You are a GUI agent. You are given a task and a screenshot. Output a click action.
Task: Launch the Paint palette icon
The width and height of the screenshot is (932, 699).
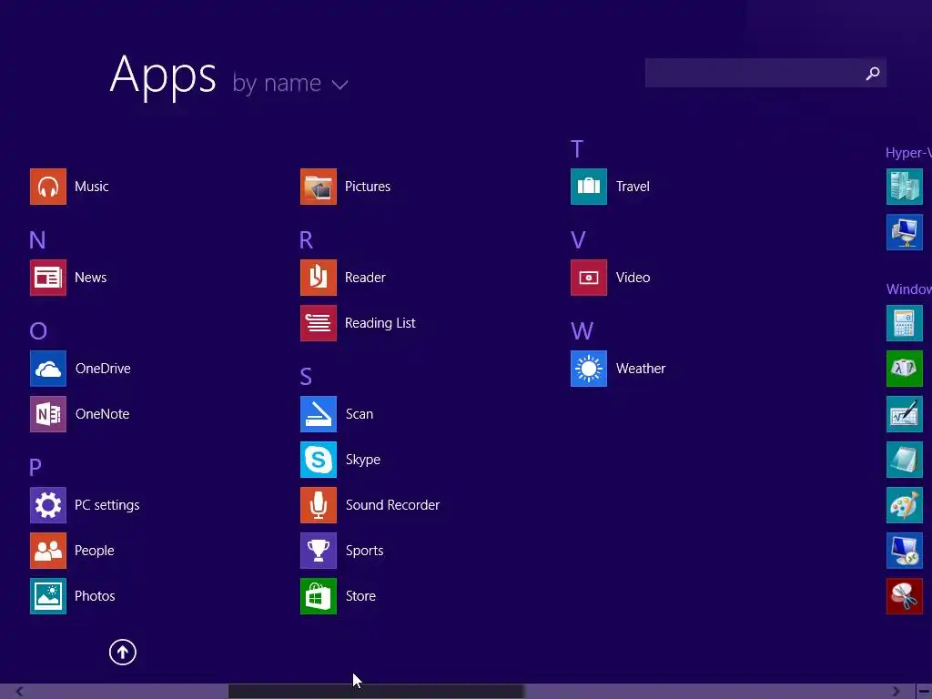click(x=905, y=505)
